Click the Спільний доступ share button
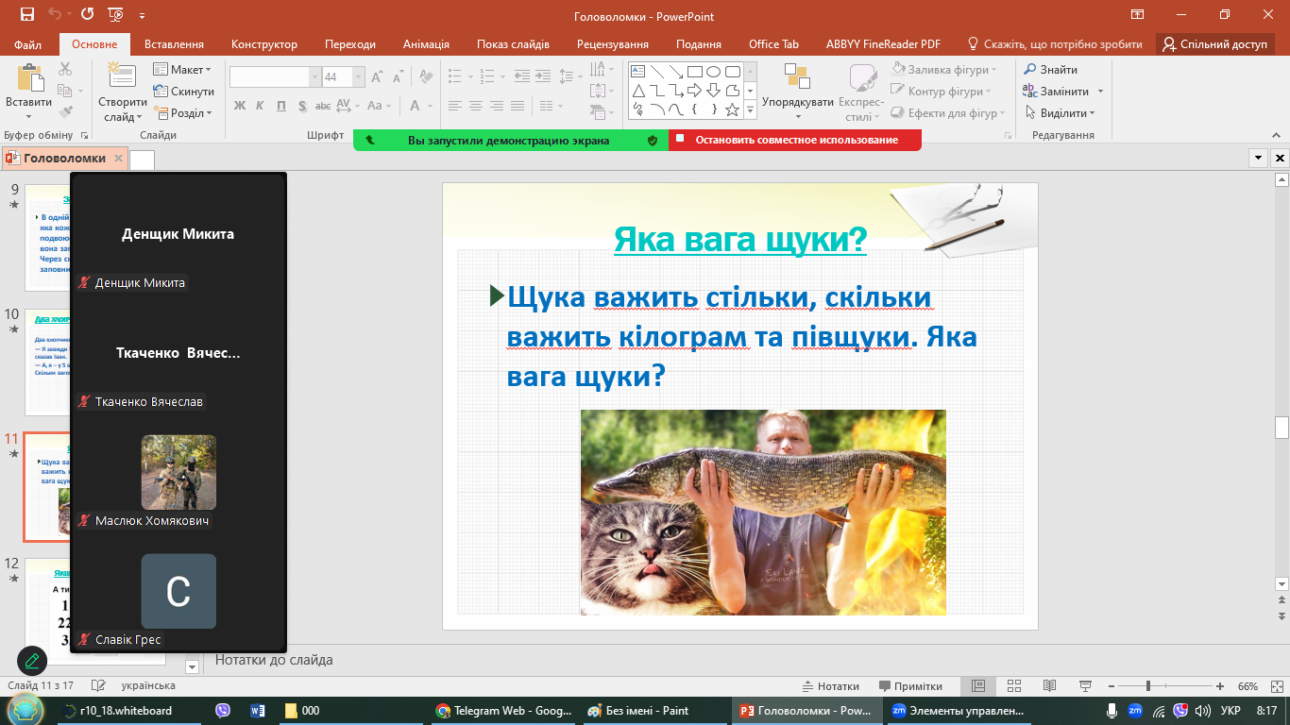The width and height of the screenshot is (1290, 725). pyautogui.click(x=1215, y=44)
